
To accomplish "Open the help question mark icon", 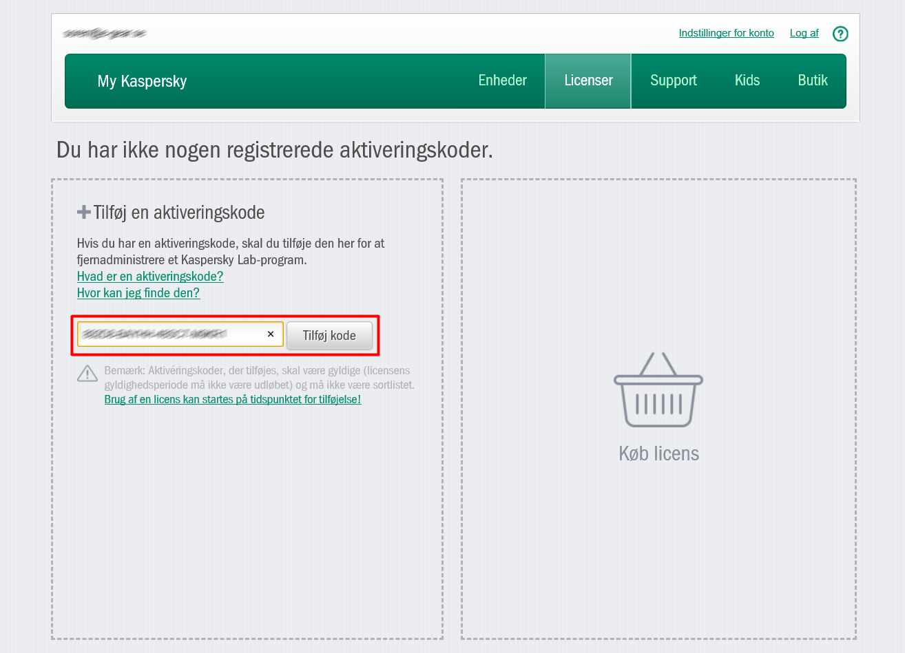I will point(840,34).
